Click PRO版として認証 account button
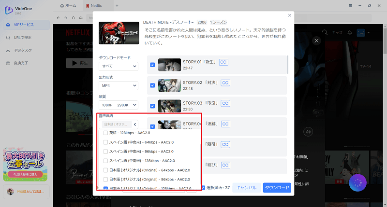This screenshot has width=387, height=207. tap(27, 192)
